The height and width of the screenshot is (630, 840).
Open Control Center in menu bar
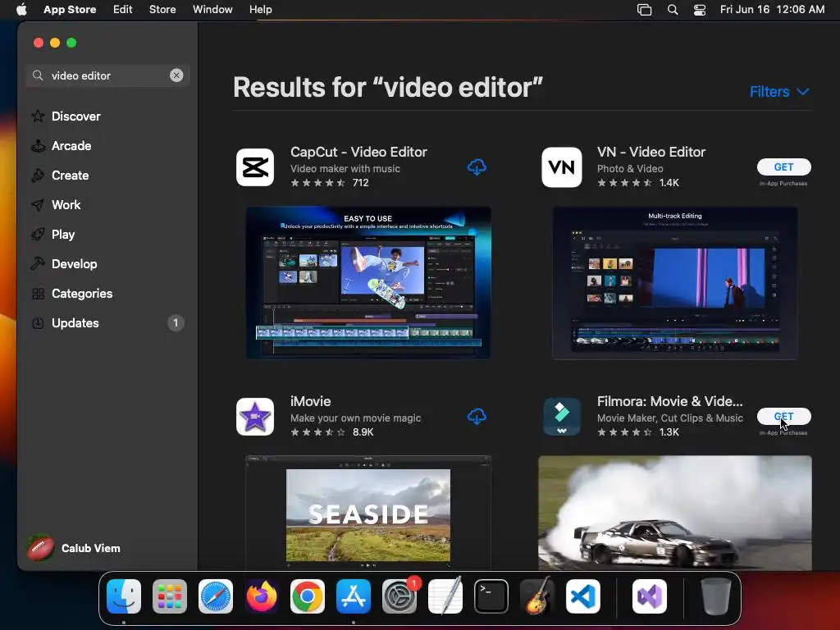click(x=700, y=10)
